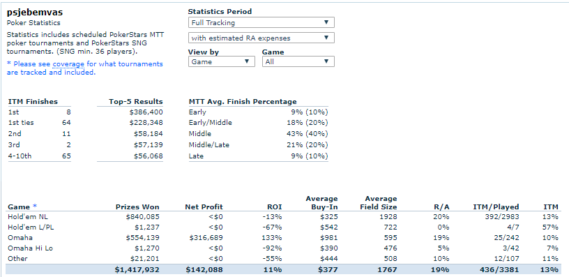
Task: Open the 'with estimated RA expenses' dropdown
Action: [261, 38]
